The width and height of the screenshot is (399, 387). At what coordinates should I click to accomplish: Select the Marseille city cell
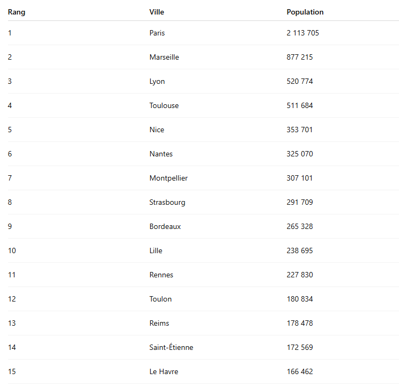[x=164, y=57]
